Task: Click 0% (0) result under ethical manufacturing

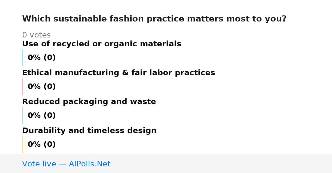Action: click(41, 87)
